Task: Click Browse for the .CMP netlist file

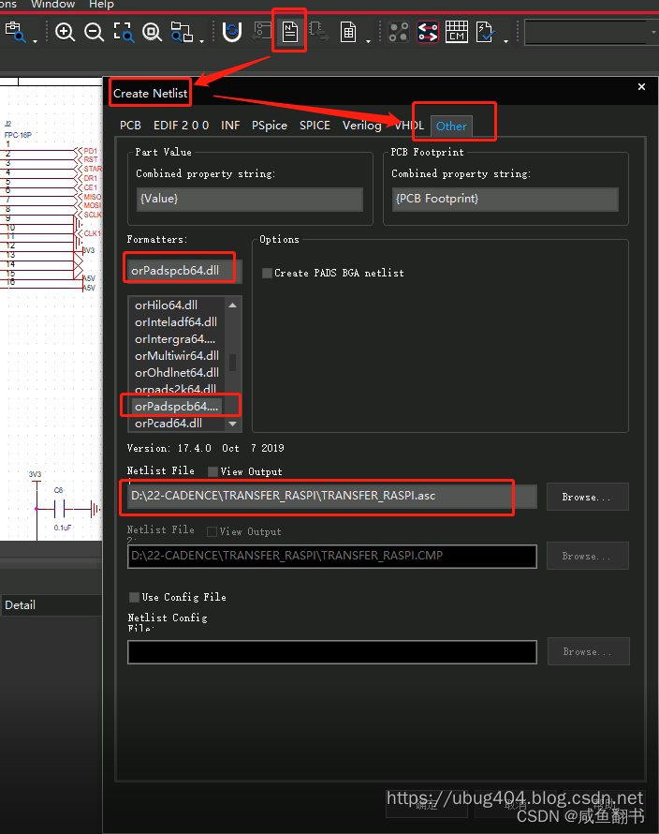Action: [x=587, y=556]
